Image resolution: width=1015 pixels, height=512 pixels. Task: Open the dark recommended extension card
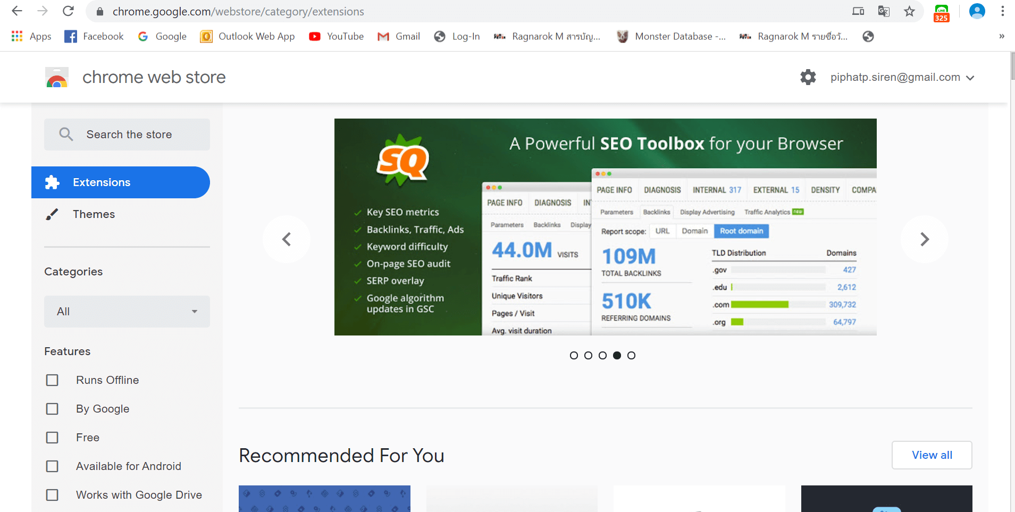(887, 499)
